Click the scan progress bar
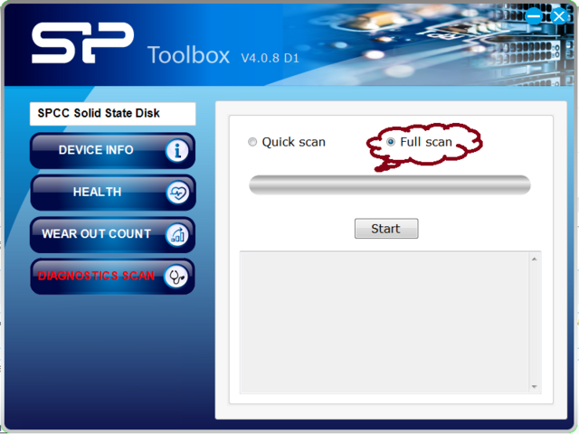579x434 pixels. pyautogui.click(x=390, y=184)
